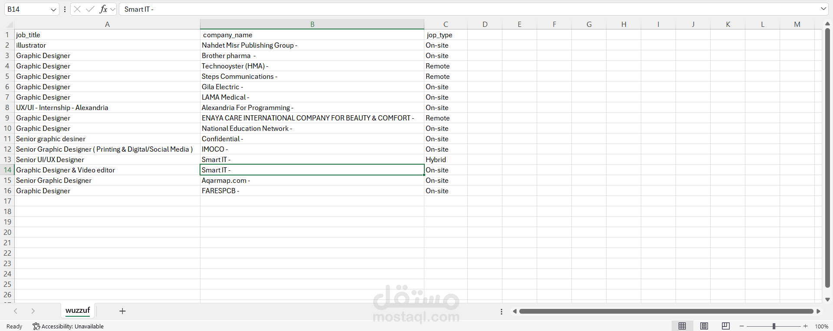Open the function list dropdown arrow
This screenshot has width=833, height=331.
pyautogui.click(x=113, y=9)
